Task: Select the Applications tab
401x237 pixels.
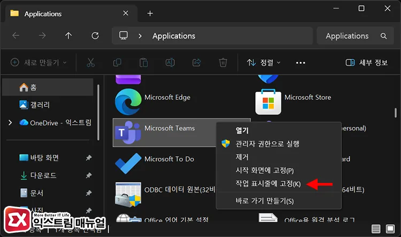Action: [71, 13]
